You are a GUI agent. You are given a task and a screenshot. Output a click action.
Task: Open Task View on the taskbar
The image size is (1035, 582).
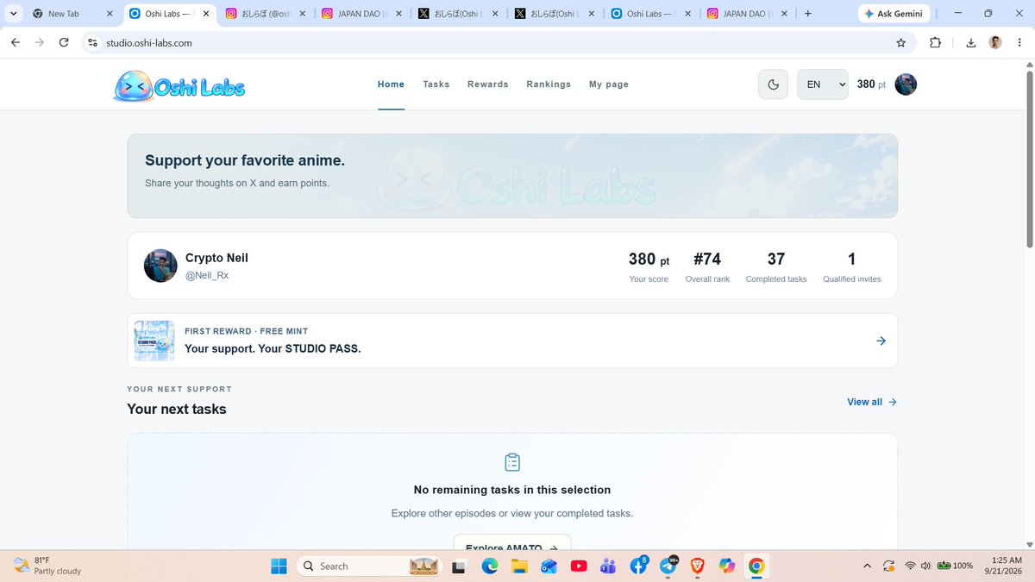459,566
